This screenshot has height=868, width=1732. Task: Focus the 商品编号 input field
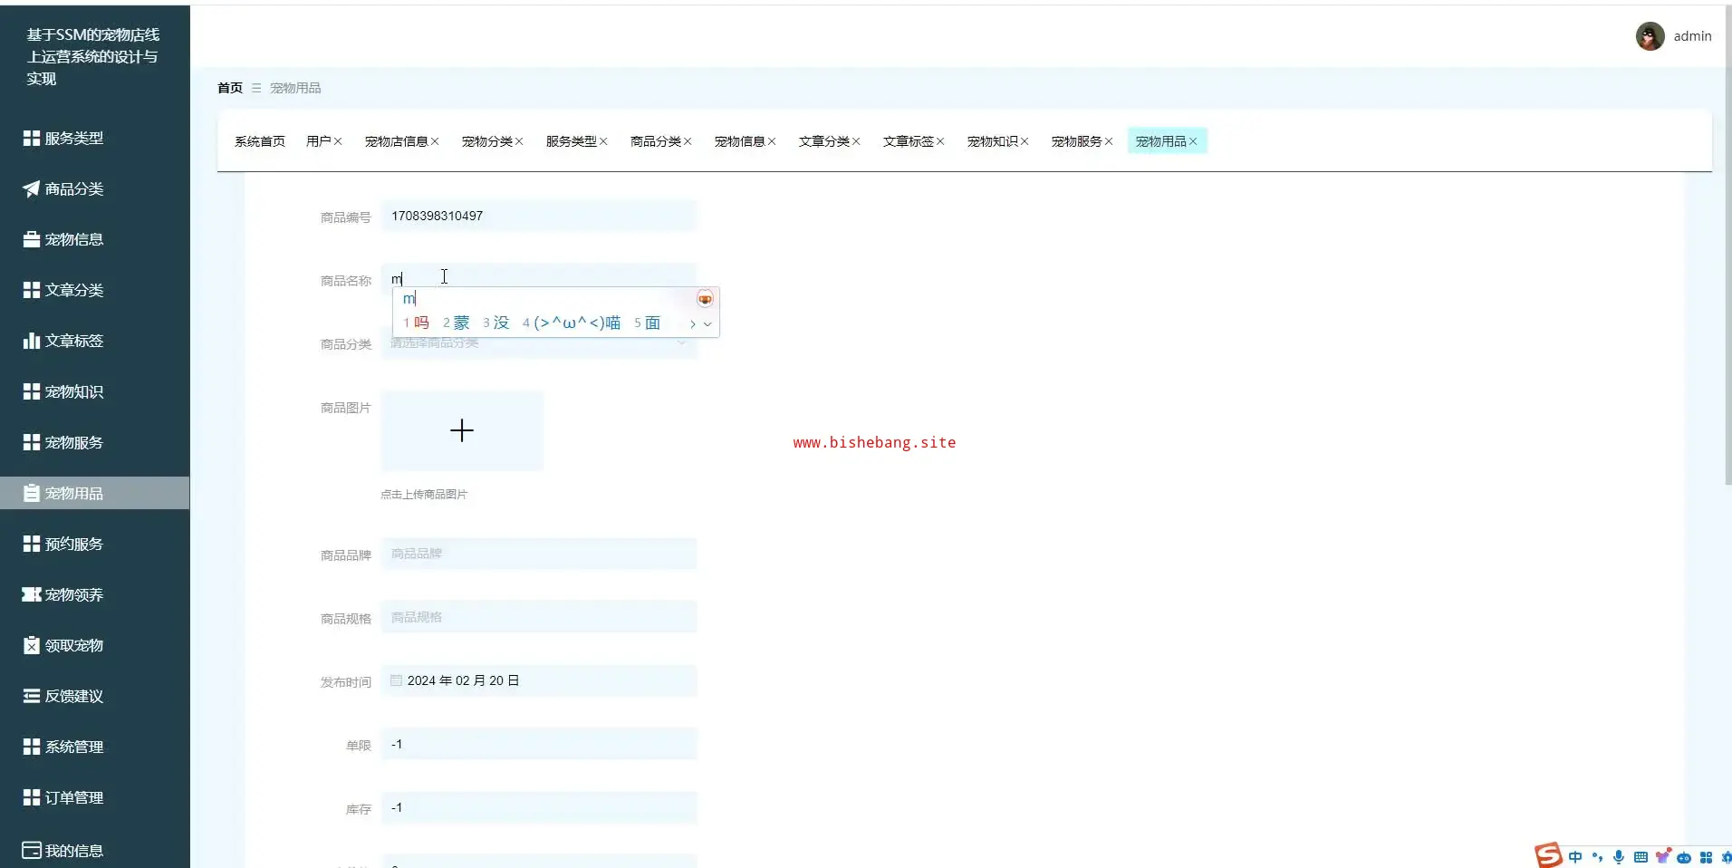click(539, 216)
